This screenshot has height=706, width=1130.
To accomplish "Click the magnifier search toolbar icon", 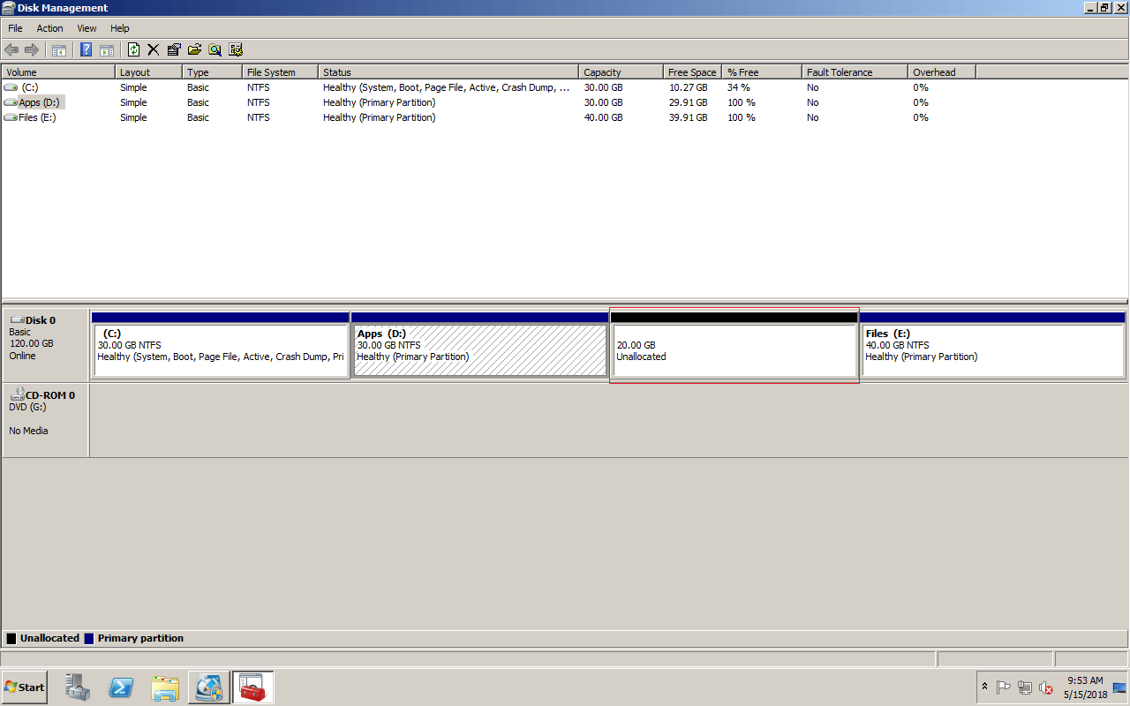I will [x=215, y=49].
